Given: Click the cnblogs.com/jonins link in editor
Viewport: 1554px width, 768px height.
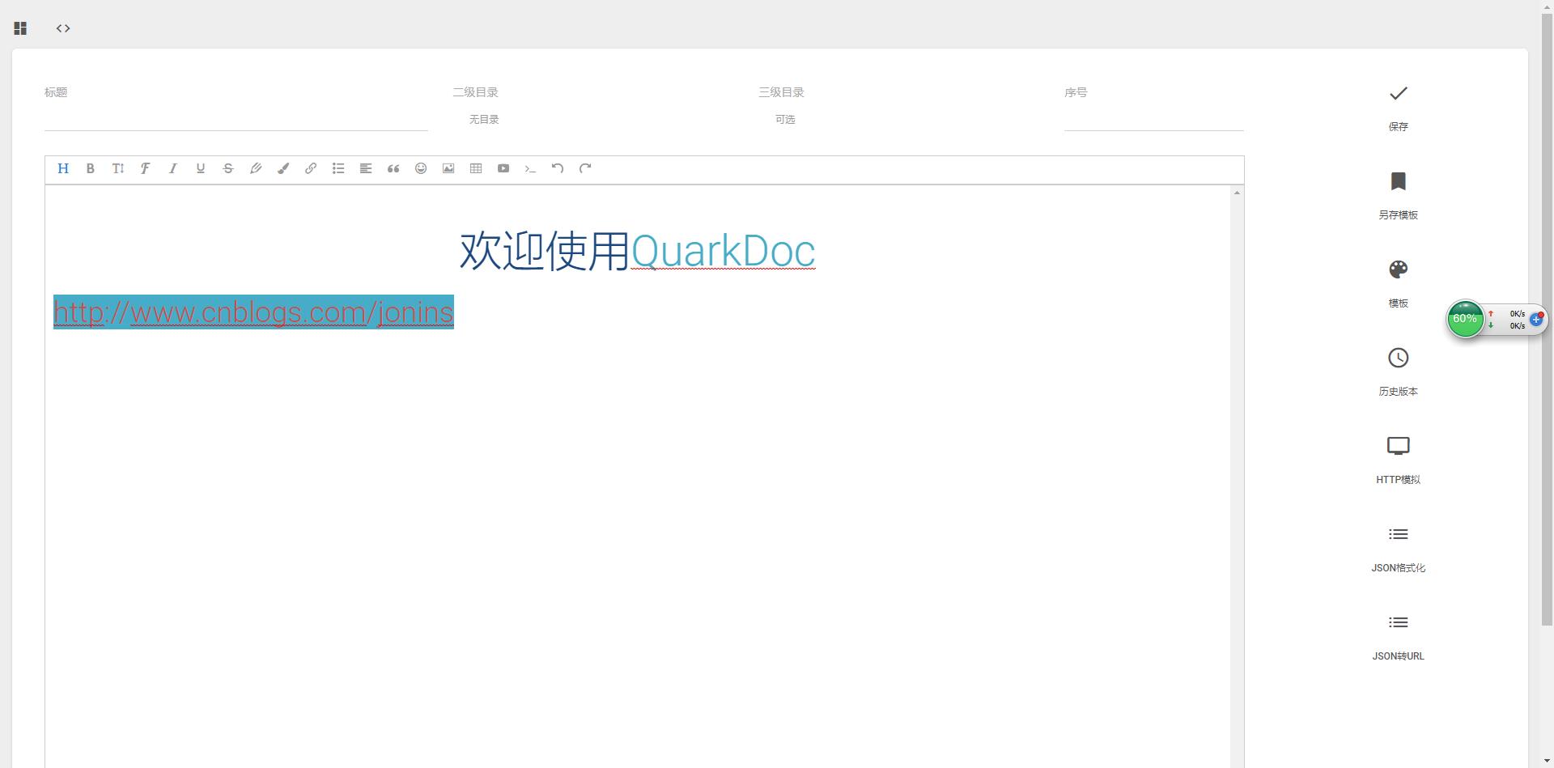Looking at the screenshot, I should coord(253,312).
